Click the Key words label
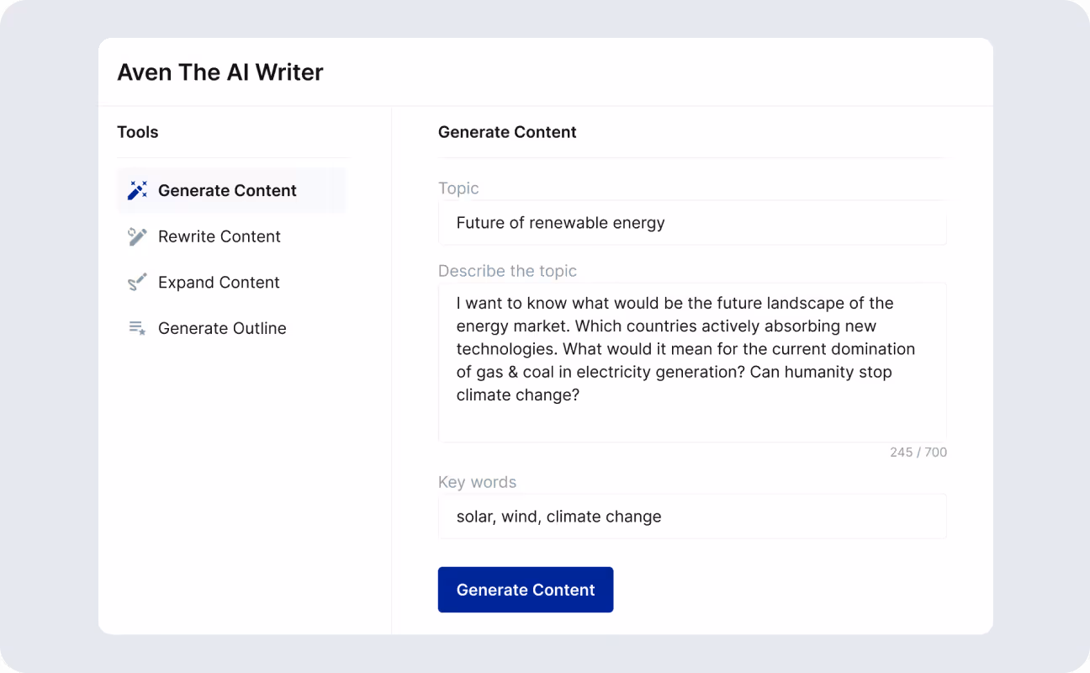Image resolution: width=1090 pixels, height=673 pixels. [477, 482]
